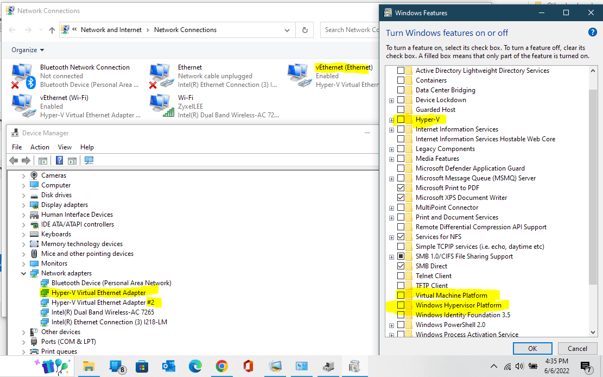Viewport: 603px width, 377px height.
Task: Open Outlook from the taskbar
Action: pos(168,366)
